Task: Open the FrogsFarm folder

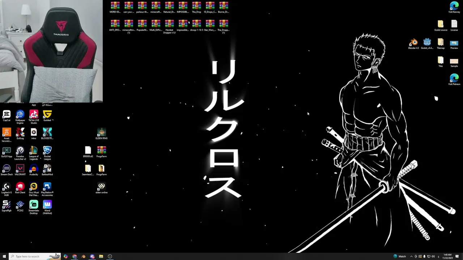Action: click(101, 170)
